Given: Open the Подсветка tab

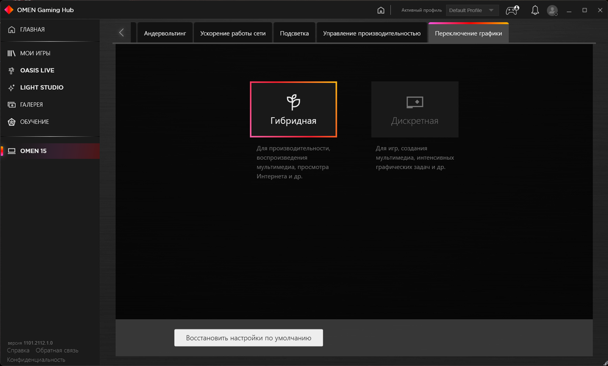Looking at the screenshot, I should click(295, 34).
